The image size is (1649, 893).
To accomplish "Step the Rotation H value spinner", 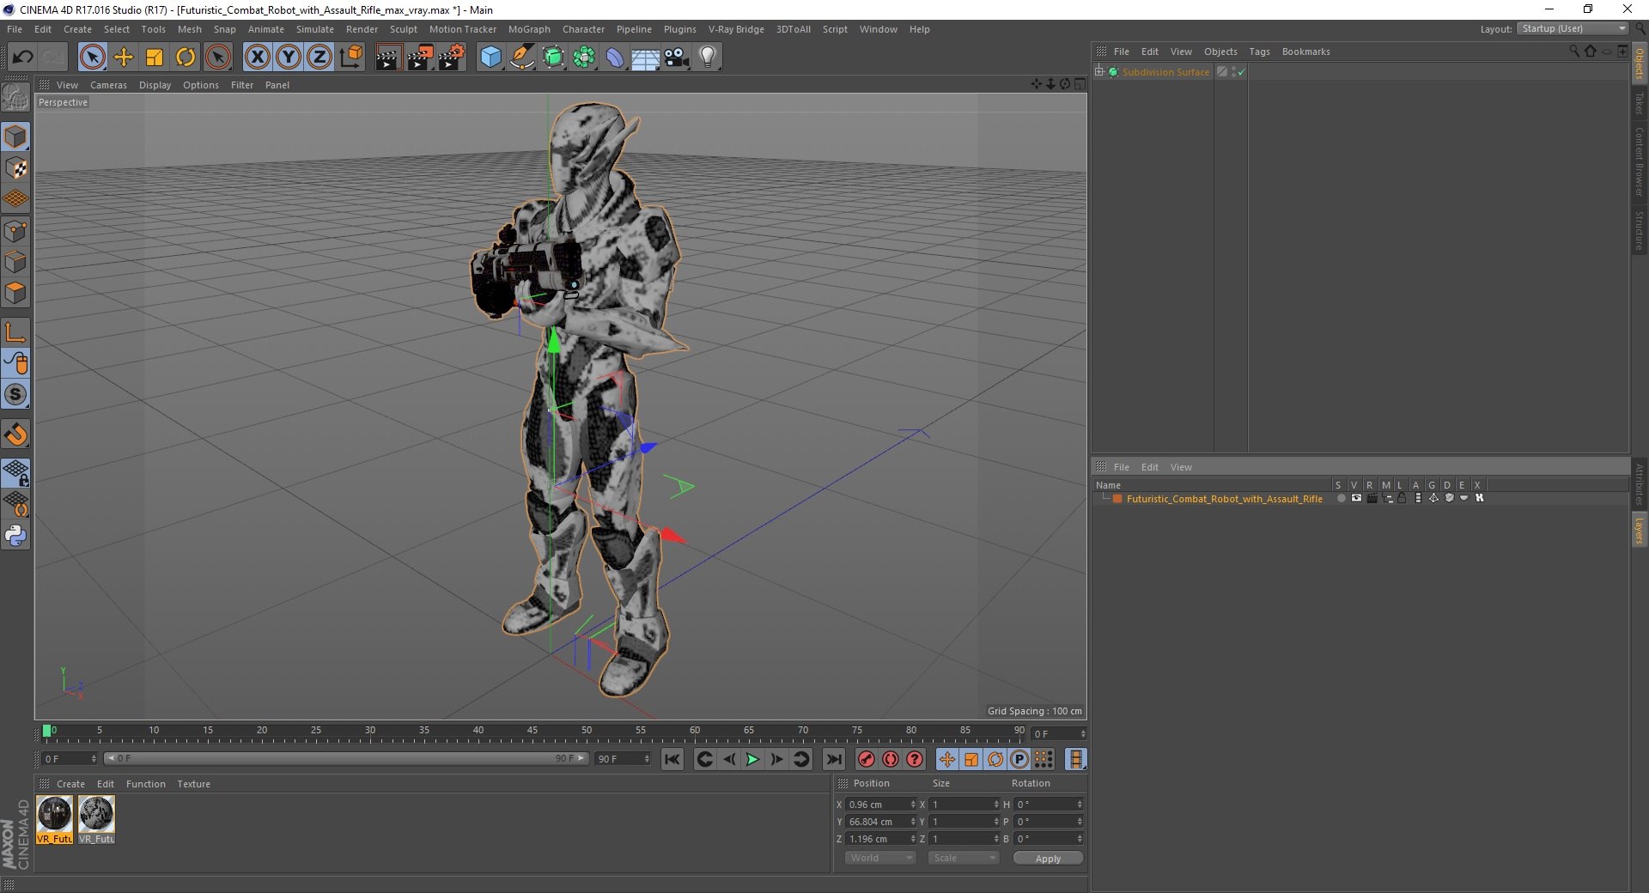I will pos(1080,805).
